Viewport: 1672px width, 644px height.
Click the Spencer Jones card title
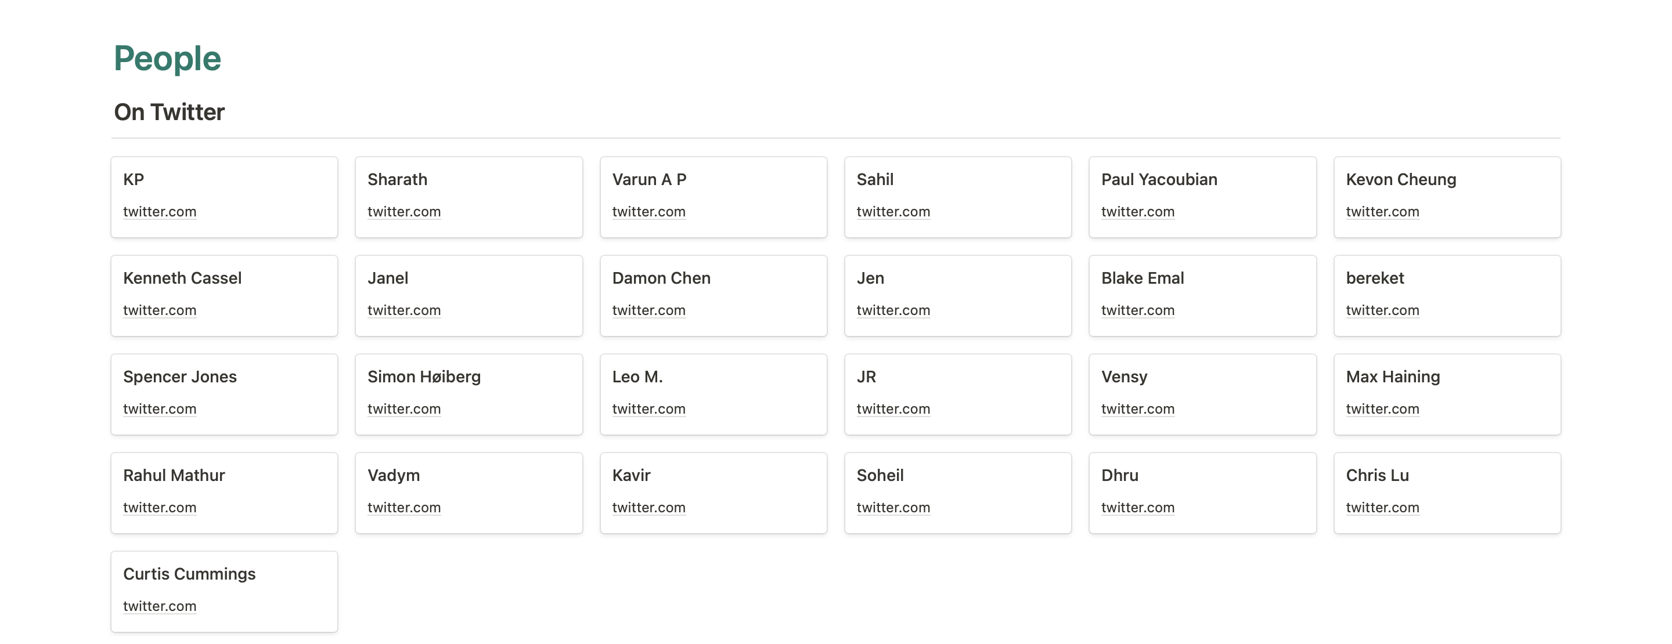pos(180,377)
